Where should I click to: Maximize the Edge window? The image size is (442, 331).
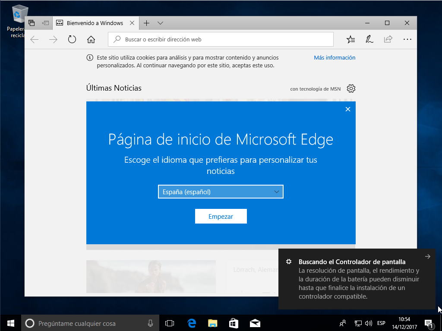387,23
